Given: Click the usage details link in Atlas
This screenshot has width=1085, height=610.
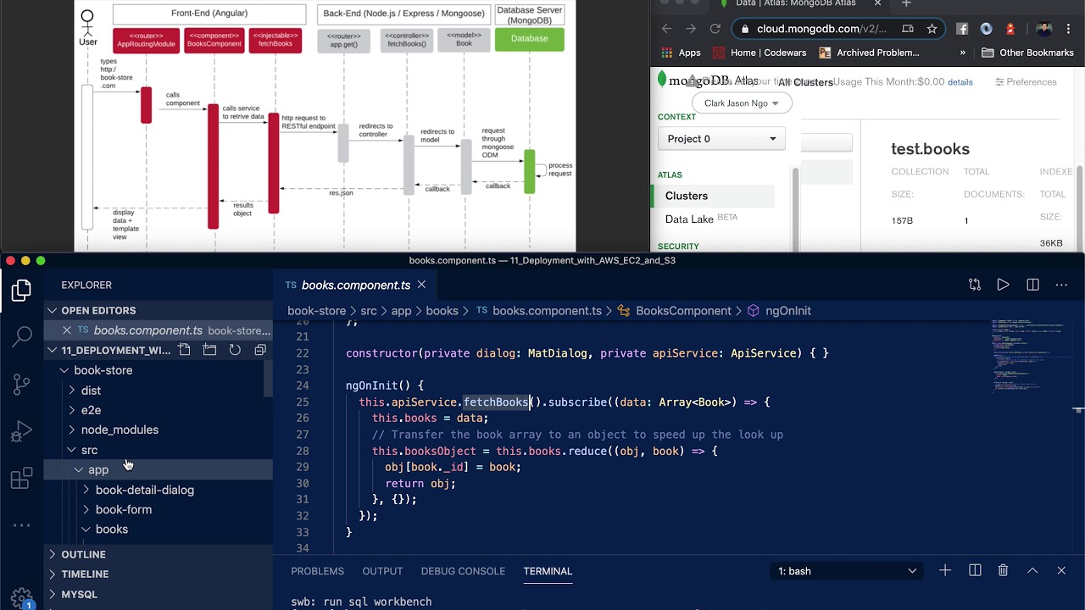Looking at the screenshot, I should click(960, 82).
